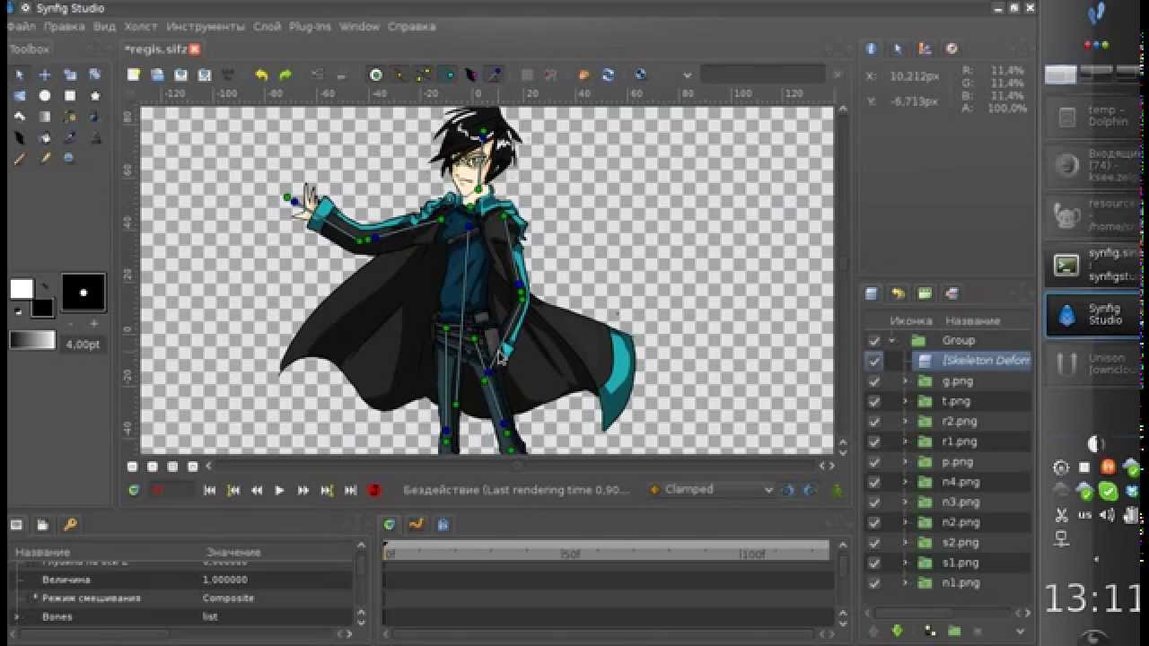Open the canvas toolbar overflow dropdown arrow
Image resolution: width=1149 pixels, height=646 pixels.
coord(687,75)
